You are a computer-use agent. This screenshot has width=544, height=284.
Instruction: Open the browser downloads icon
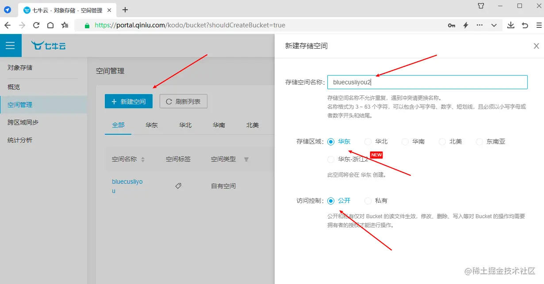click(x=511, y=25)
